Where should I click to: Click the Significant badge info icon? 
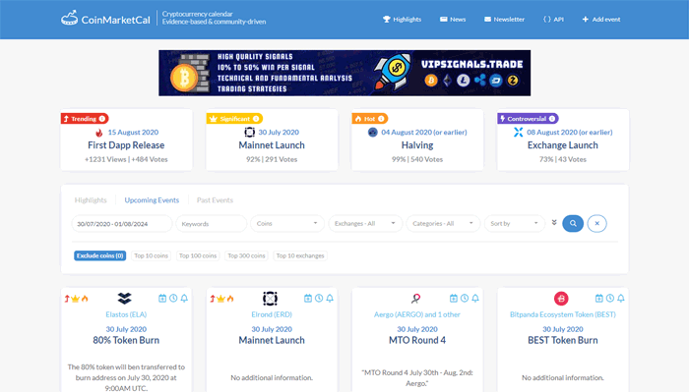coord(256,119)
